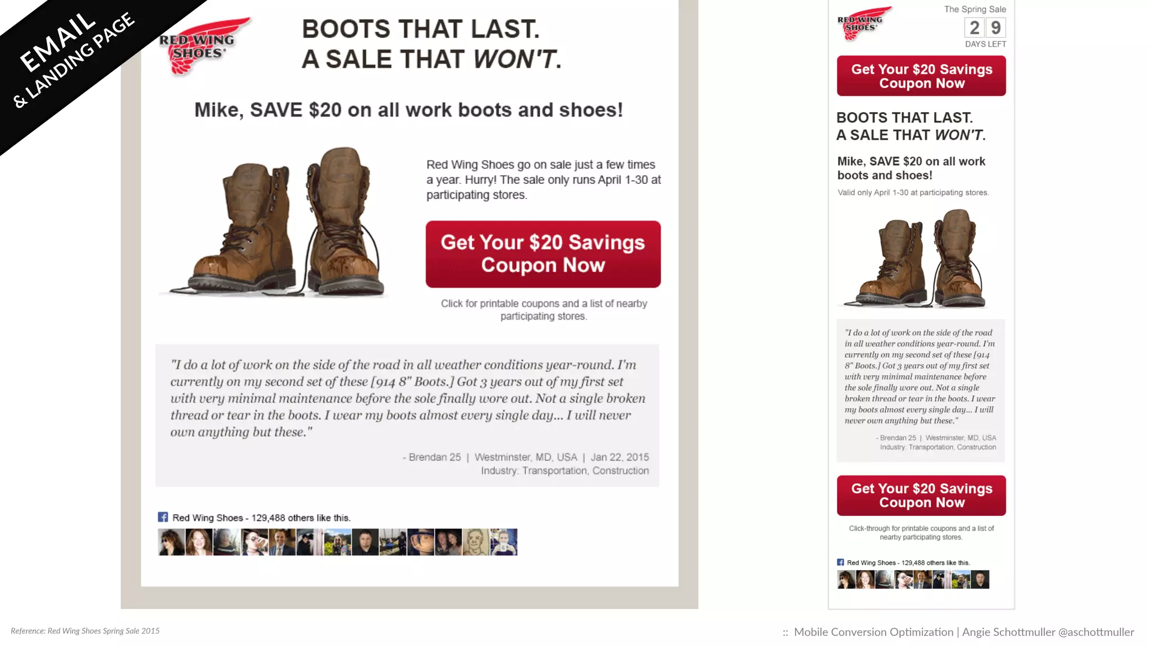
Task: Click 'Red Wing Shoes - 129,488 others like this' in email
Action: pos(261,518)
